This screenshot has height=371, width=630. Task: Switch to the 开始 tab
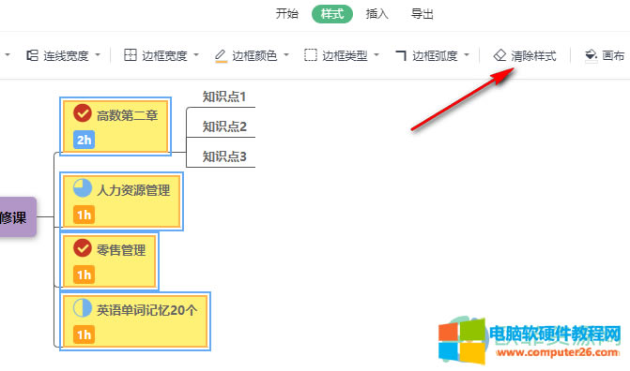point(287,14)
